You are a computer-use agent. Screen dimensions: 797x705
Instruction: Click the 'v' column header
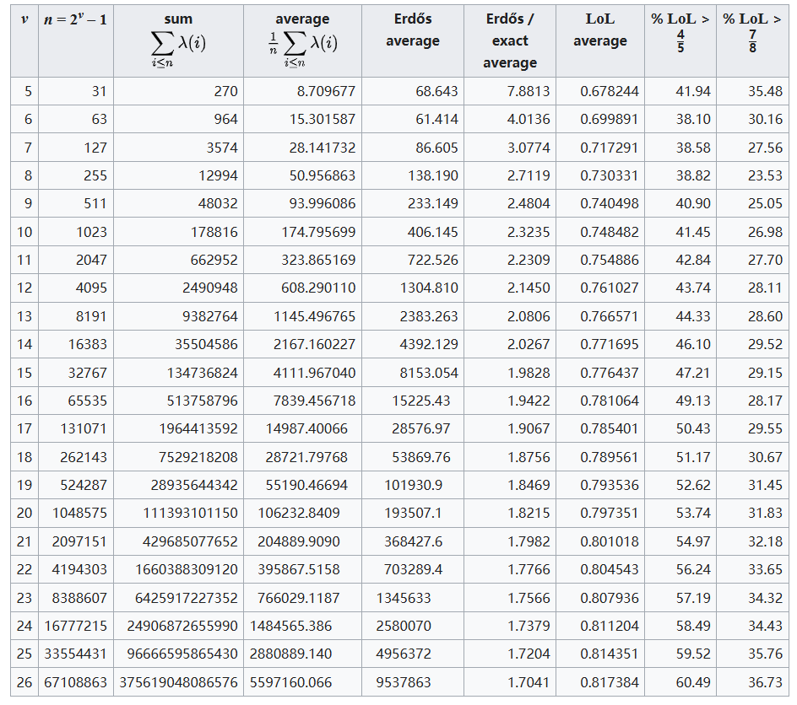click(x=24, y=19)
